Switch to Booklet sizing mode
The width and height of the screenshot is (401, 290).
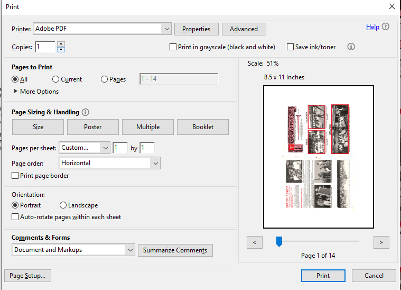203,127
